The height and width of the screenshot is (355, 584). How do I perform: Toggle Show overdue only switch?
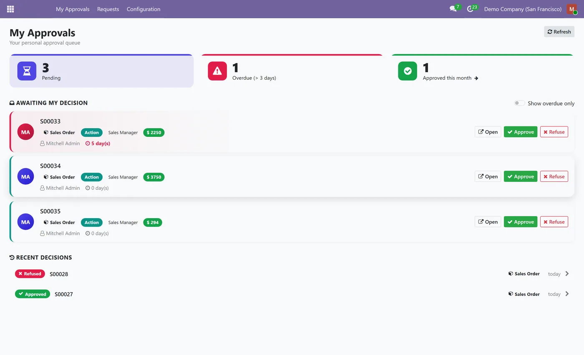pos(519,103)
